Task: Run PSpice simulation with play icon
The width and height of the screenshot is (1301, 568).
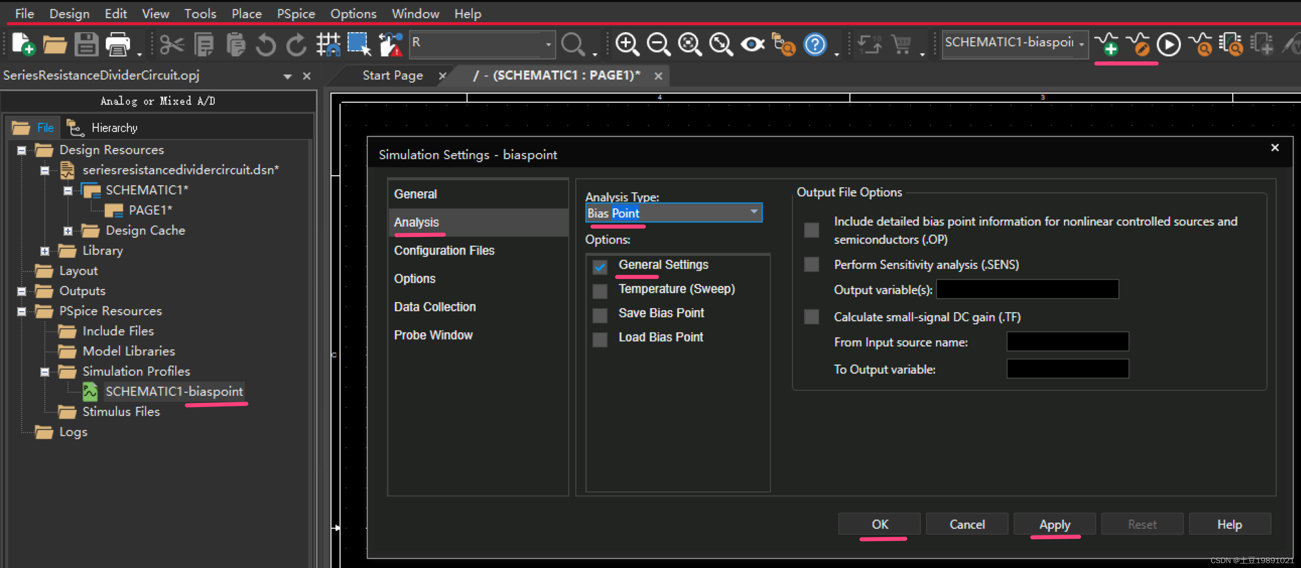Action: pyautogui.click(x=1169, y=44)
